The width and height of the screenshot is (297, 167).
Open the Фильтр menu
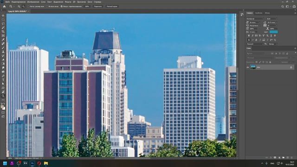pyautogui.click(x=68, y=2)
